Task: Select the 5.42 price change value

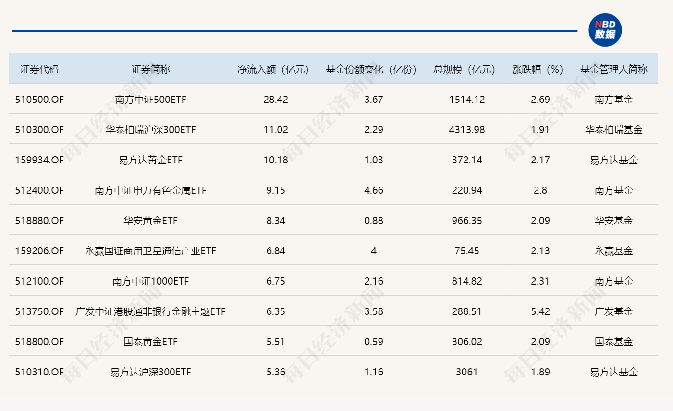Action: 540,311
